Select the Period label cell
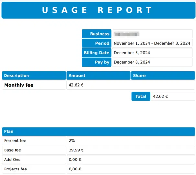This screenshot has width=196, height=175. coord(97,43)
